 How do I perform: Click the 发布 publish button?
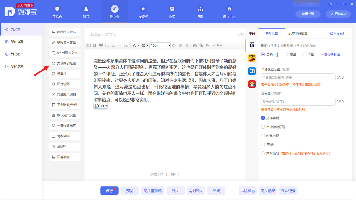[x=175, y=191]
